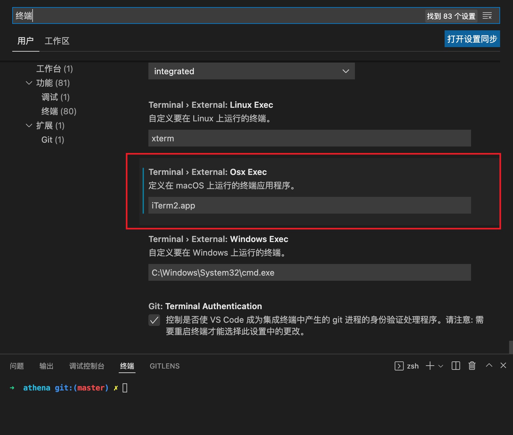Viewport: 513px width, 435px height.
Task: Collapse the 扩展 (1) tree section
Action: (x=29, y=126)
